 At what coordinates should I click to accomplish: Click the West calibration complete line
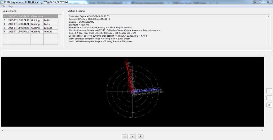100,39
